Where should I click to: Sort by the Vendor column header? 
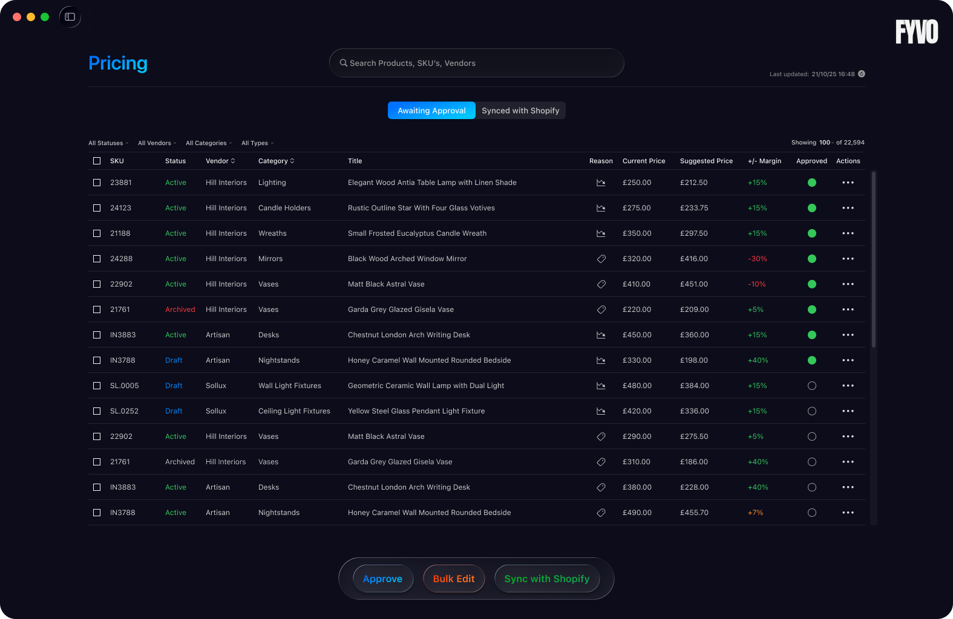(x=220, y=161)
